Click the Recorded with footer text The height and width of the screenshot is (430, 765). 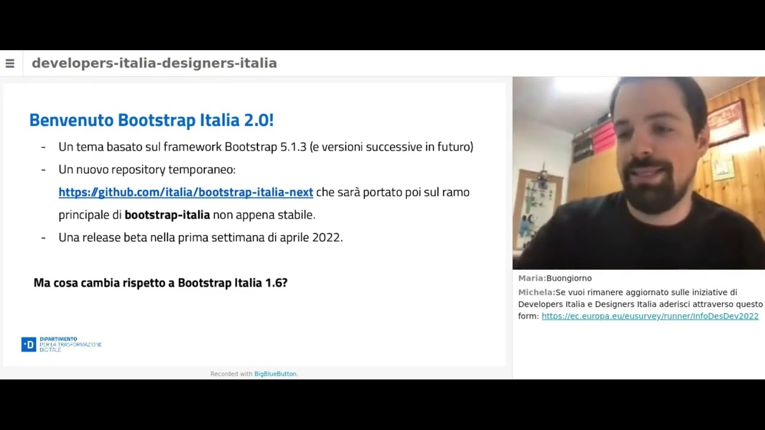click(231, 374)
